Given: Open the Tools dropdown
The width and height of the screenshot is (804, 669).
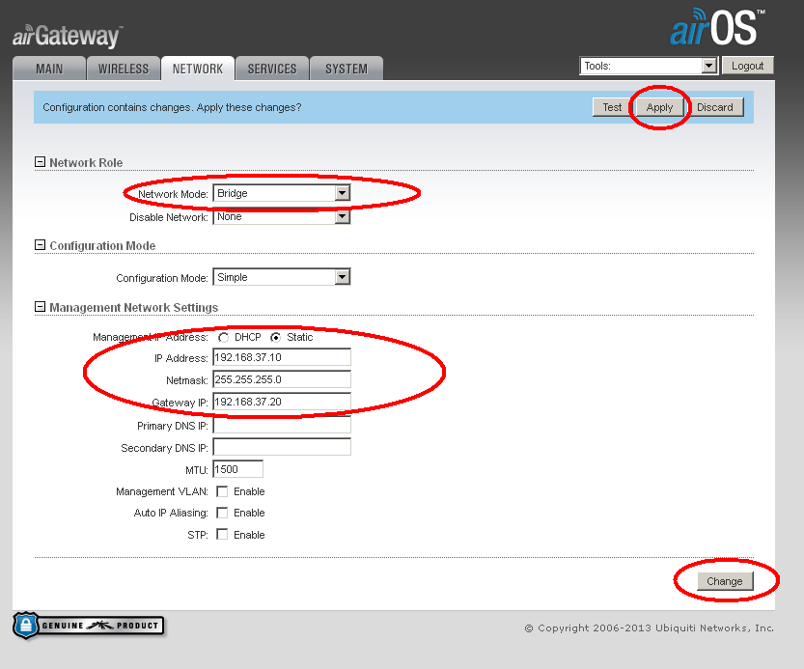Looking at the screenshot, I should coord(649,66).
